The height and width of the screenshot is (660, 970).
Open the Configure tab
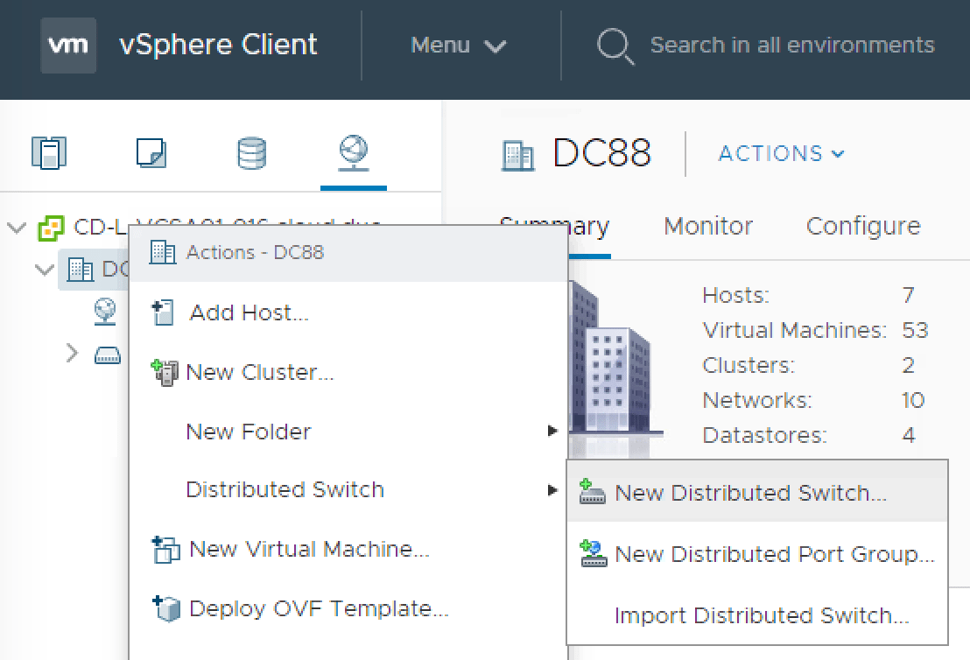tap(862, 226)
